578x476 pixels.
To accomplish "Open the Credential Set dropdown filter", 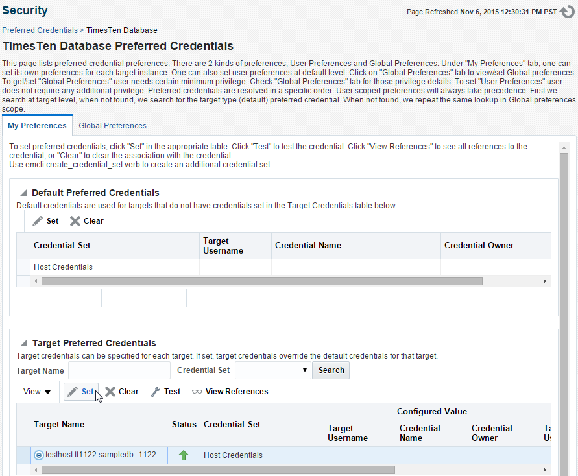I will tap(272, 370).
